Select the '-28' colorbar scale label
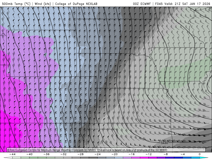 click(81, 154)
